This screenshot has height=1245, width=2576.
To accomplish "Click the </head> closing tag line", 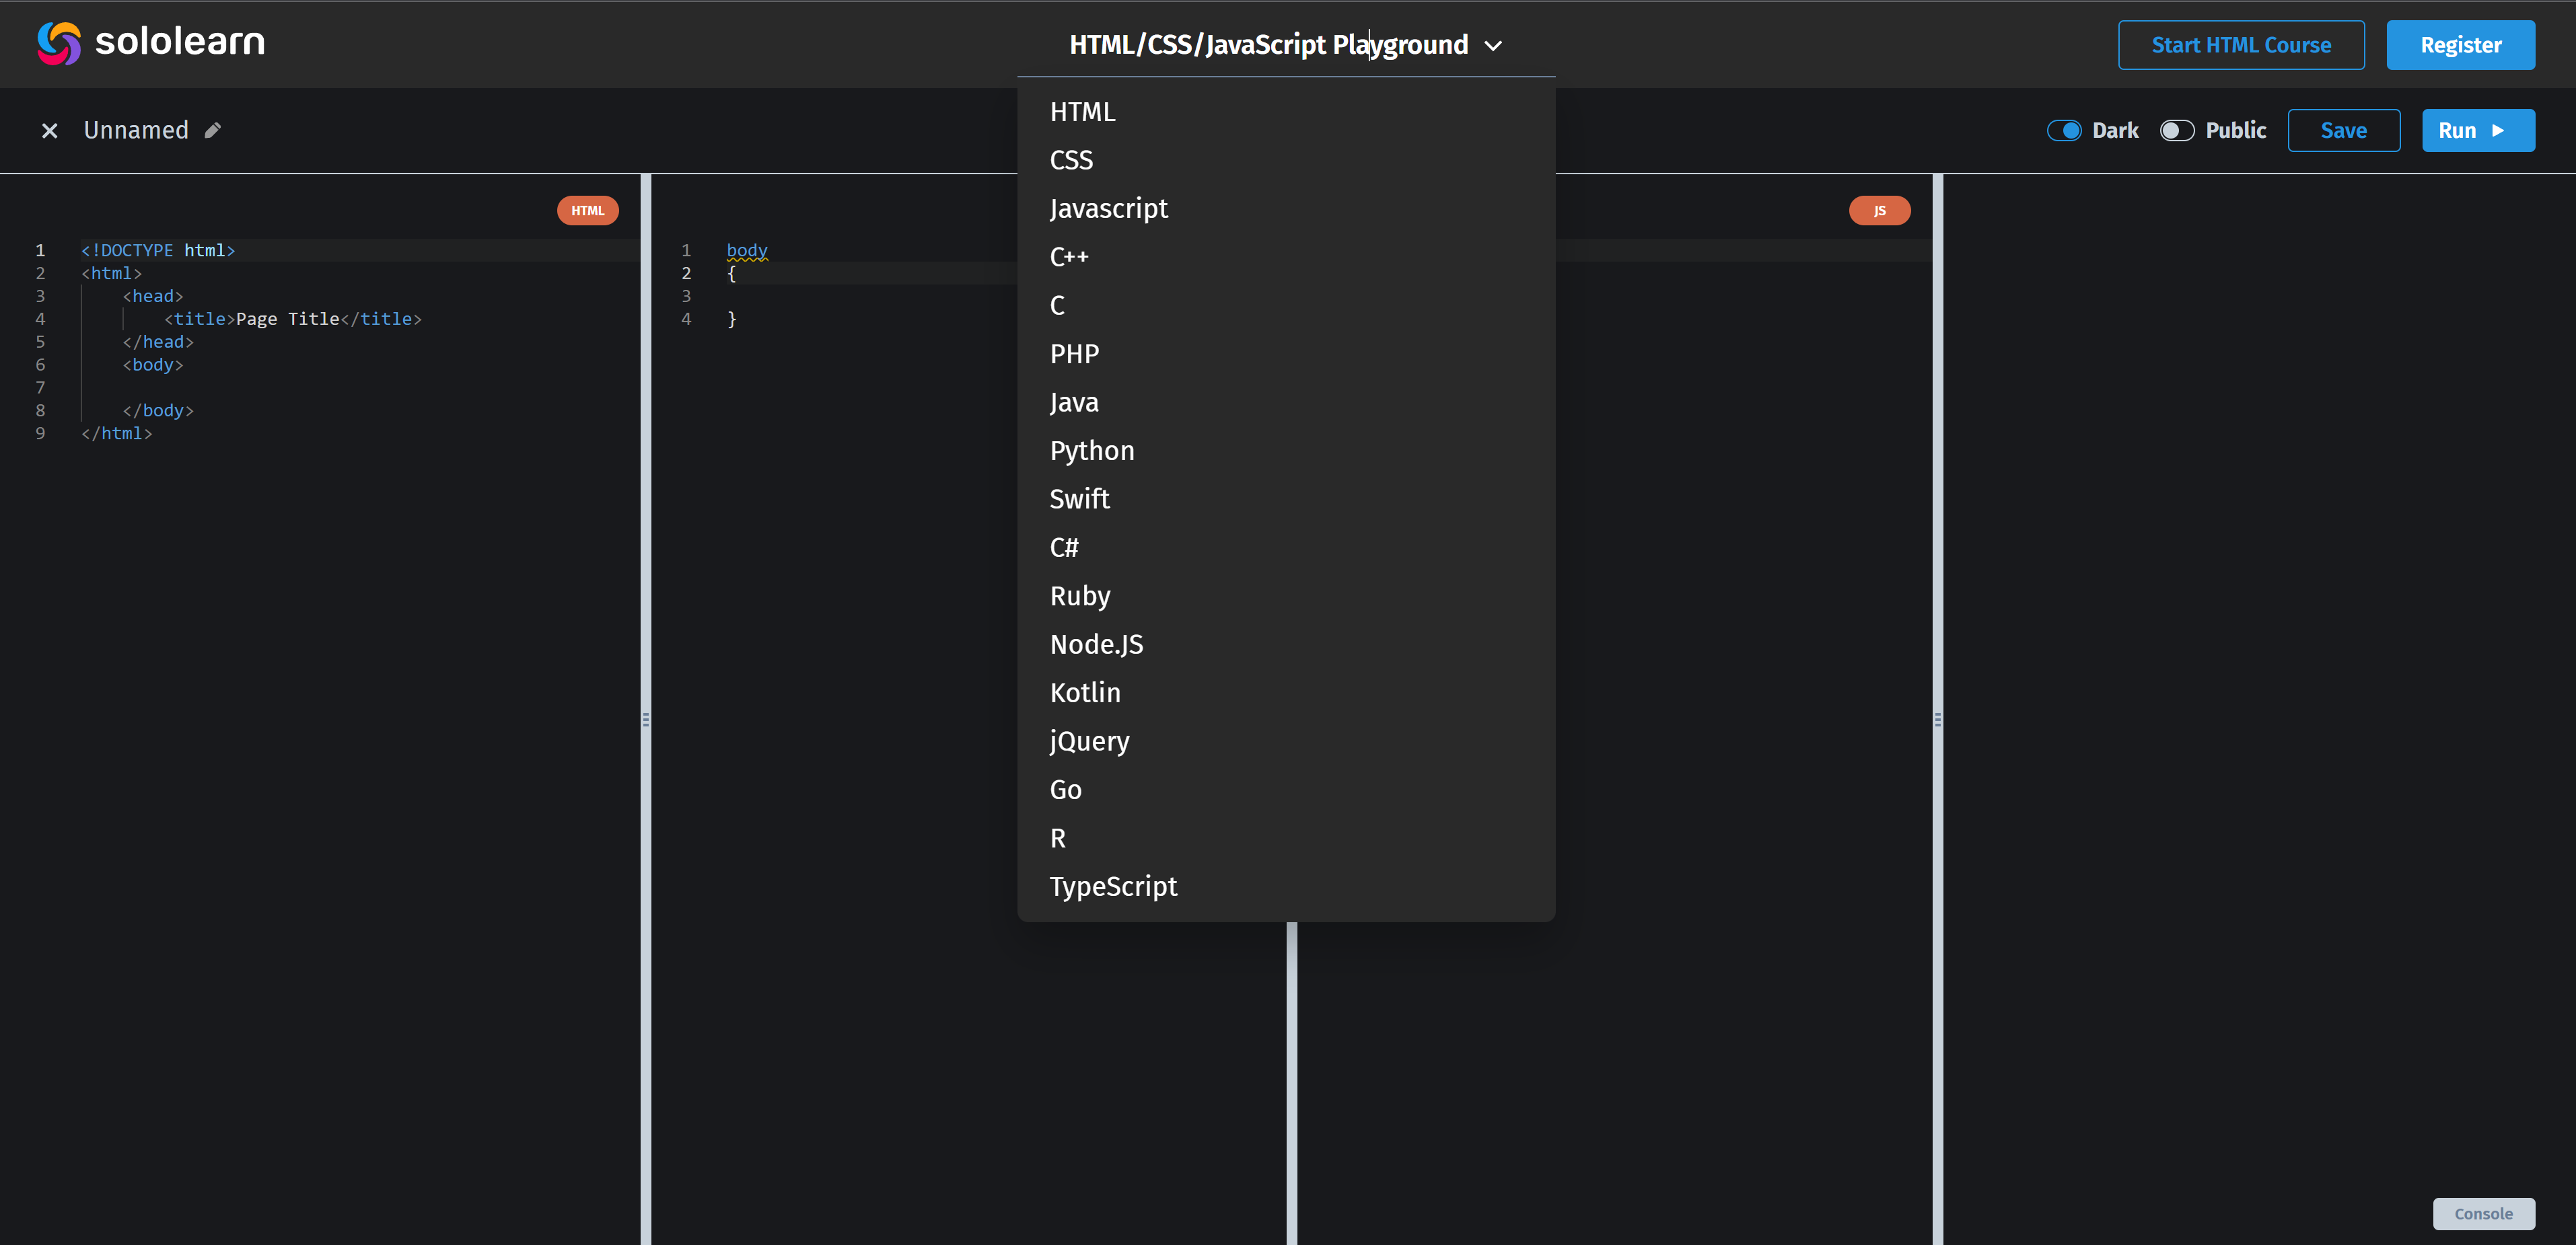I will [x=158, y=342].
